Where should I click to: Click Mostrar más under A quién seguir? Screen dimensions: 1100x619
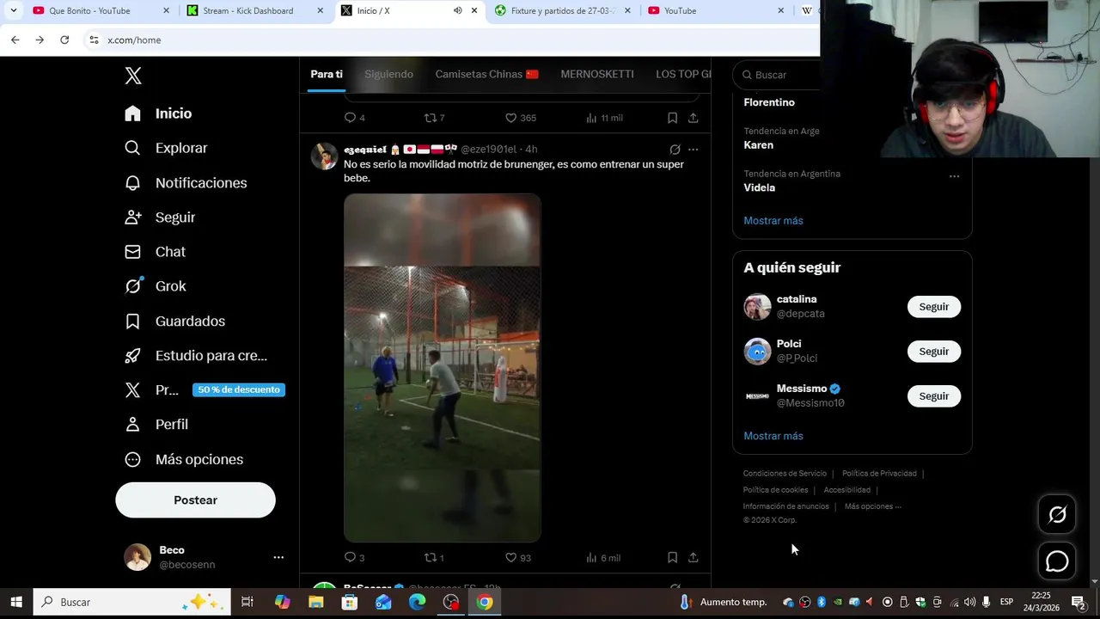tap(773, 436)
